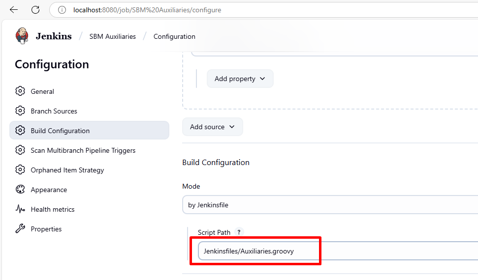Image resolution: width=478 pixels, height=280 pixels.
Task: Go to the General section
Action: [x=42, y=91]
